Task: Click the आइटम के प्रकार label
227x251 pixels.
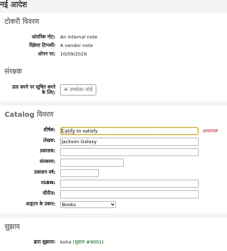Action: coord(41,204)
